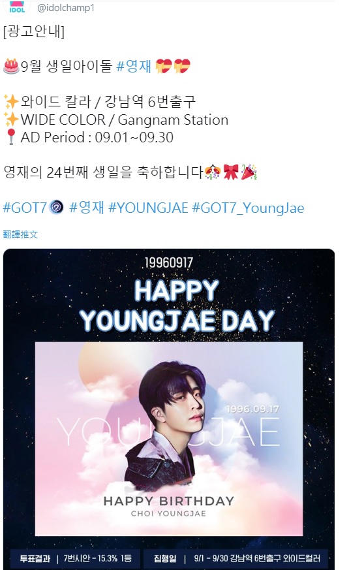Open the #GOT7_YoungJae hashtag

coord(248,208)
